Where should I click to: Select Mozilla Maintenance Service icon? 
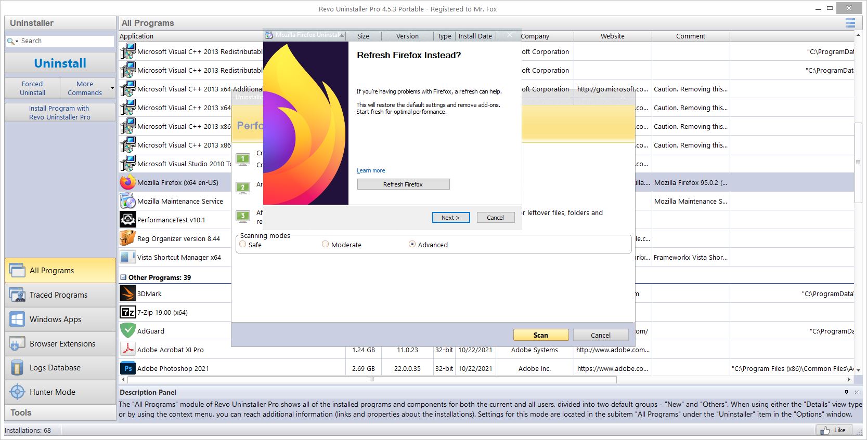coord(127,201)
